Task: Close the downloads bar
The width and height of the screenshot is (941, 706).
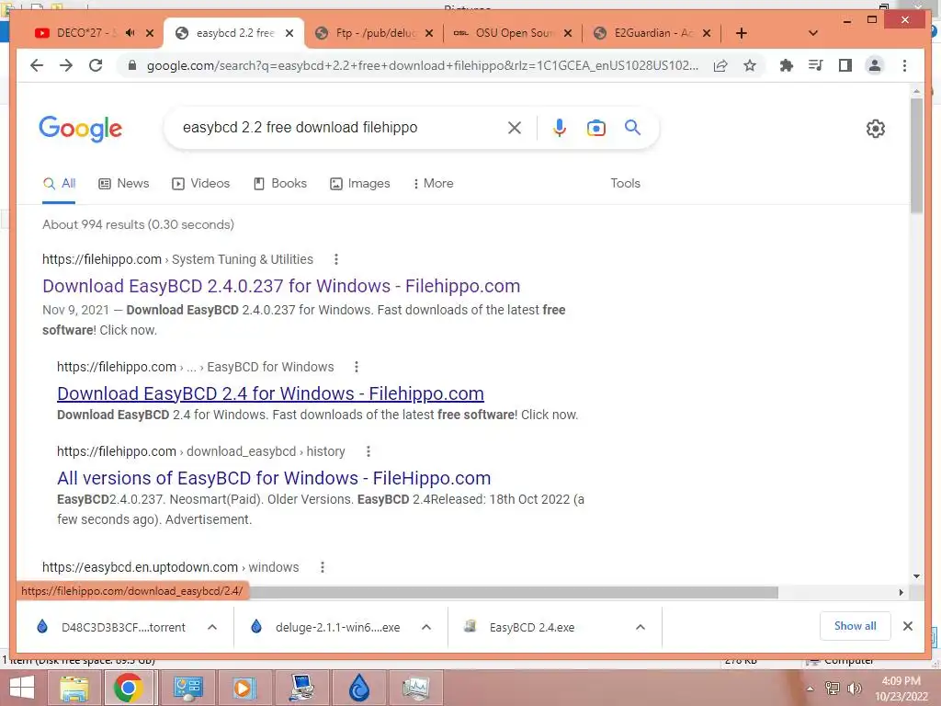Action: (907, 626)
